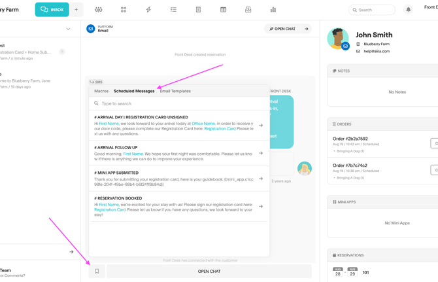
Task: Click the Type to search field
Action: [180, 103]
